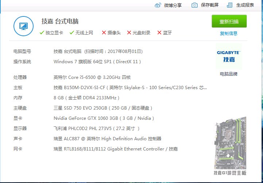
Task: Click the 生成报表 report icon
Action: point(229,5)
